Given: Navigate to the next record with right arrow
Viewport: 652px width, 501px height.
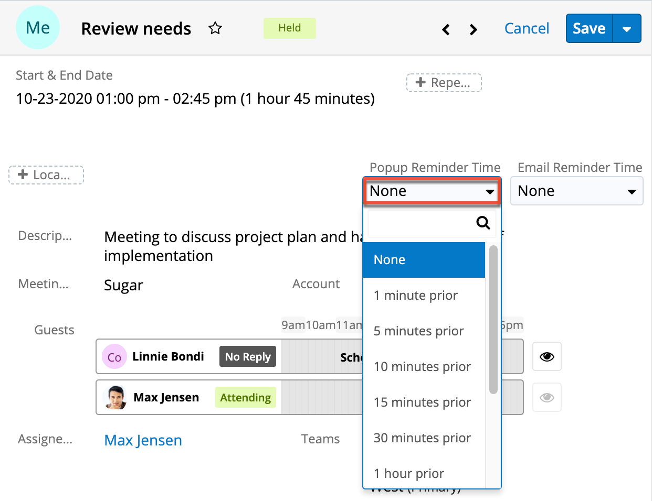Looking at the screenshot, I should (x=473, y=30).
